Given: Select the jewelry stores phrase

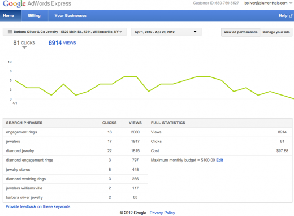Looking at the screenshot, I should (18, 170).
